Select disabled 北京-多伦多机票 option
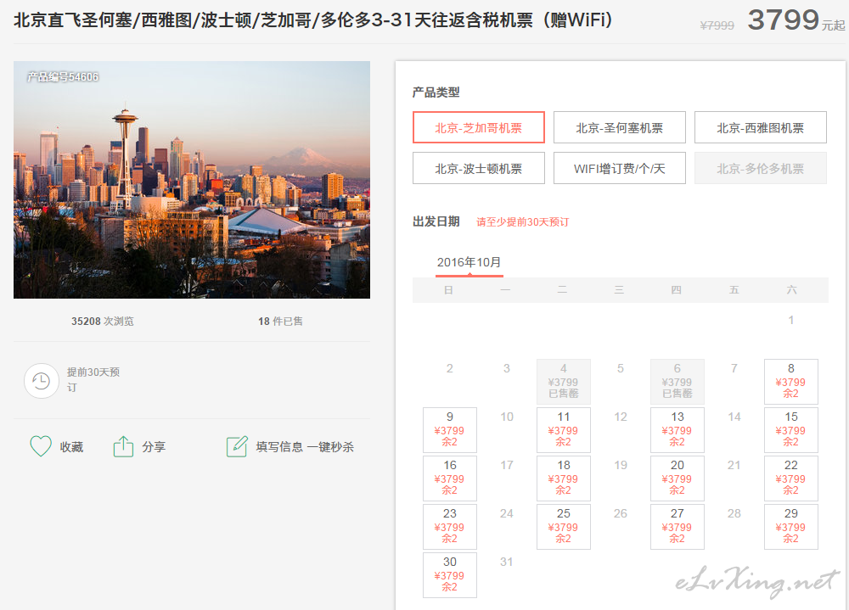 pos(760,168)
